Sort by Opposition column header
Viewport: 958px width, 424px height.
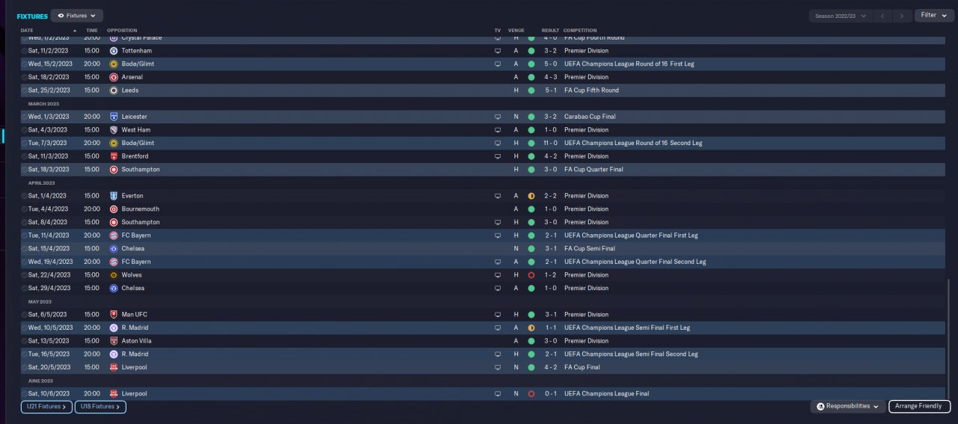click(x=122, y=31)
